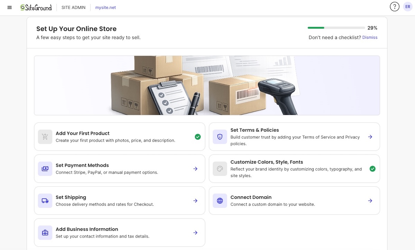This screenshot has width=415, height=250.
Task: Open Connect Domain step title
Action: (x=251, y=197)
